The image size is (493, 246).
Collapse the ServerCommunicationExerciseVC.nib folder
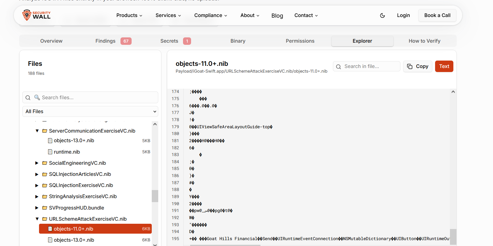tap(37, 131)
